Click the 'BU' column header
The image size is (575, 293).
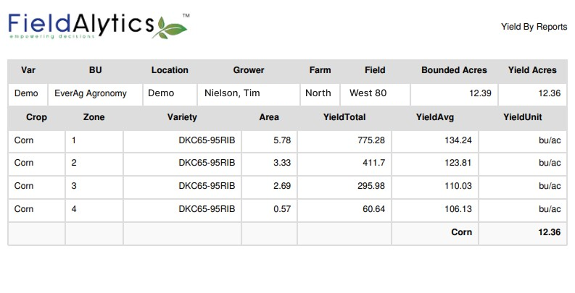[95, 70]
